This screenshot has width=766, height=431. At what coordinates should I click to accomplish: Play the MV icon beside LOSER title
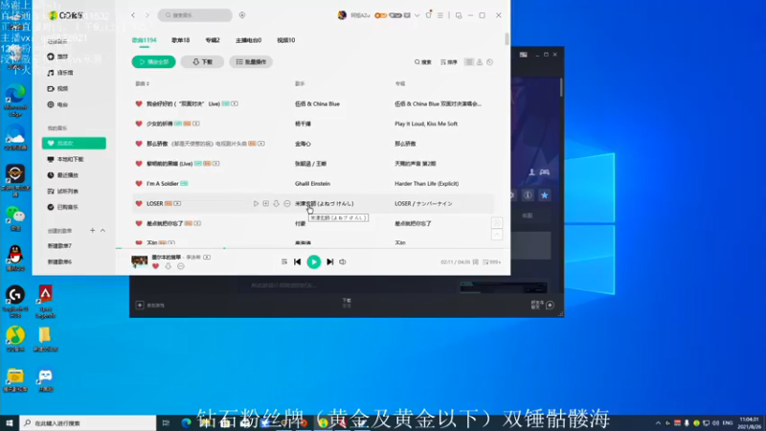point(177,203)
